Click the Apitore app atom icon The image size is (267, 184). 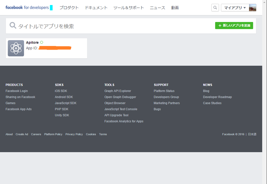click(16, 48)
